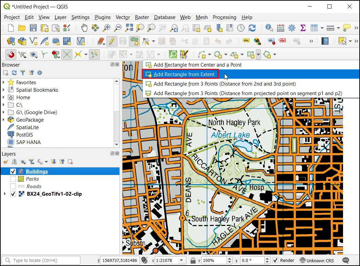Click the Add Polygon Feature tool
The height and width of the screenshot is (266, 360).
pos(135,41)
